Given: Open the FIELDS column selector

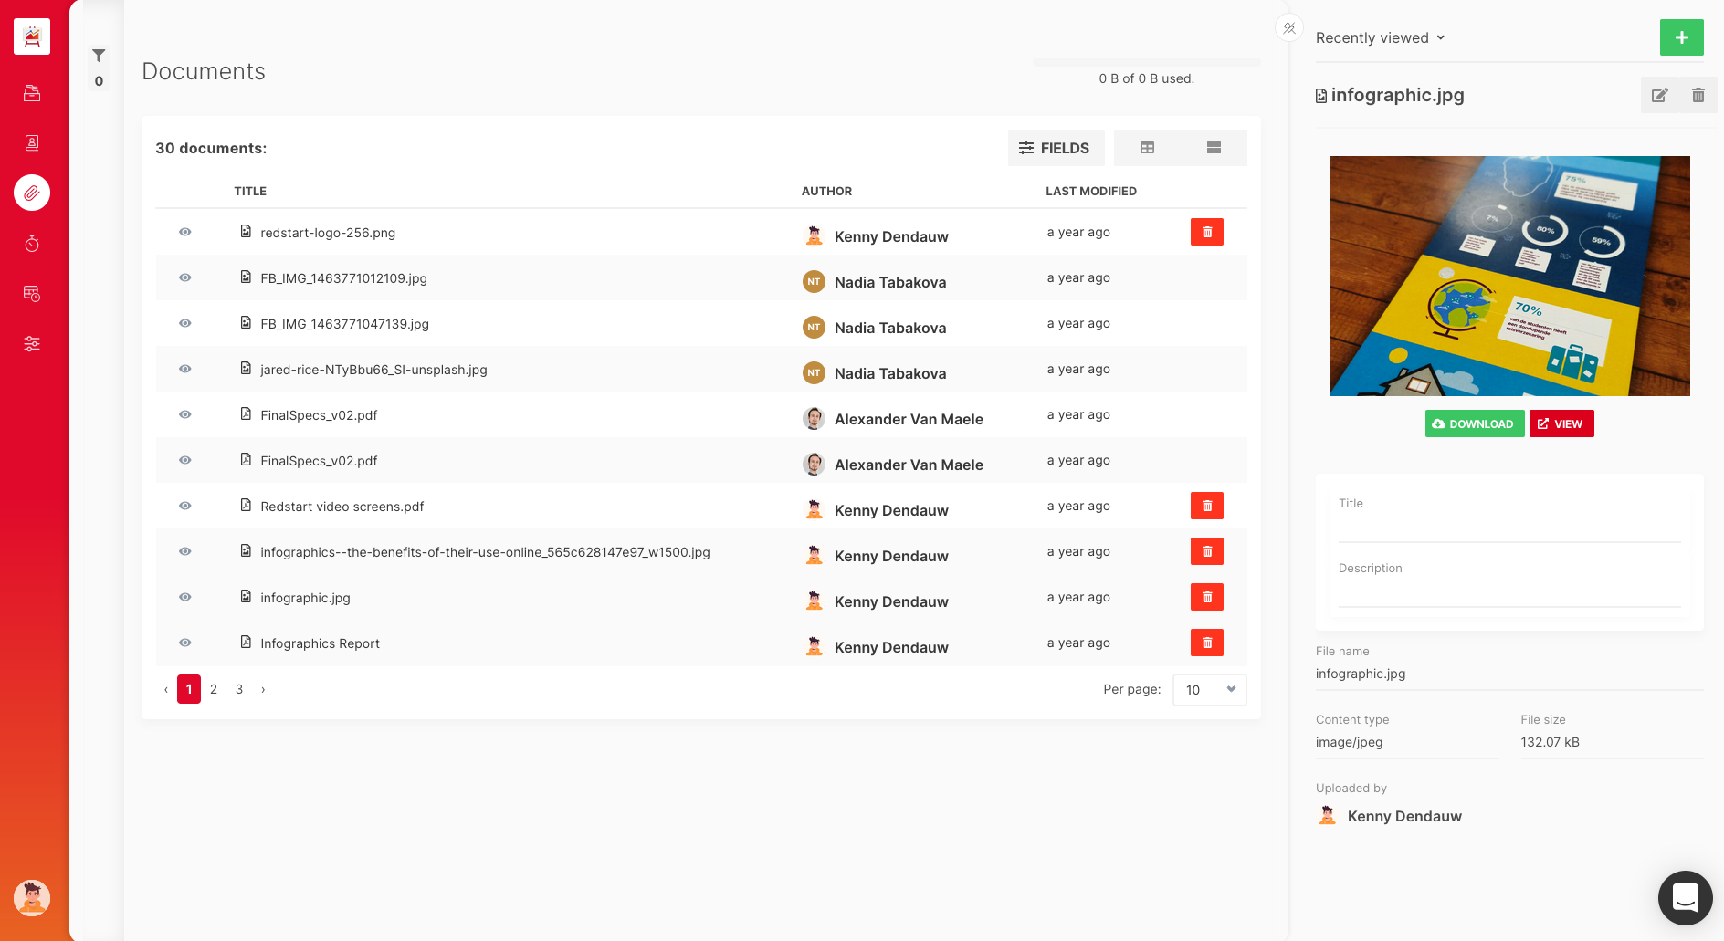Looking at the screenshot, I should [x=1056, y=148].
